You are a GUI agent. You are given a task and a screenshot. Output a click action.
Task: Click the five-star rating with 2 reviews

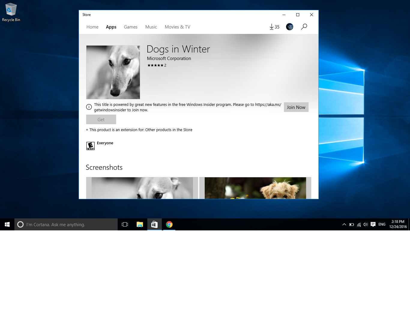pyautogui.click(x=157, y=65)
